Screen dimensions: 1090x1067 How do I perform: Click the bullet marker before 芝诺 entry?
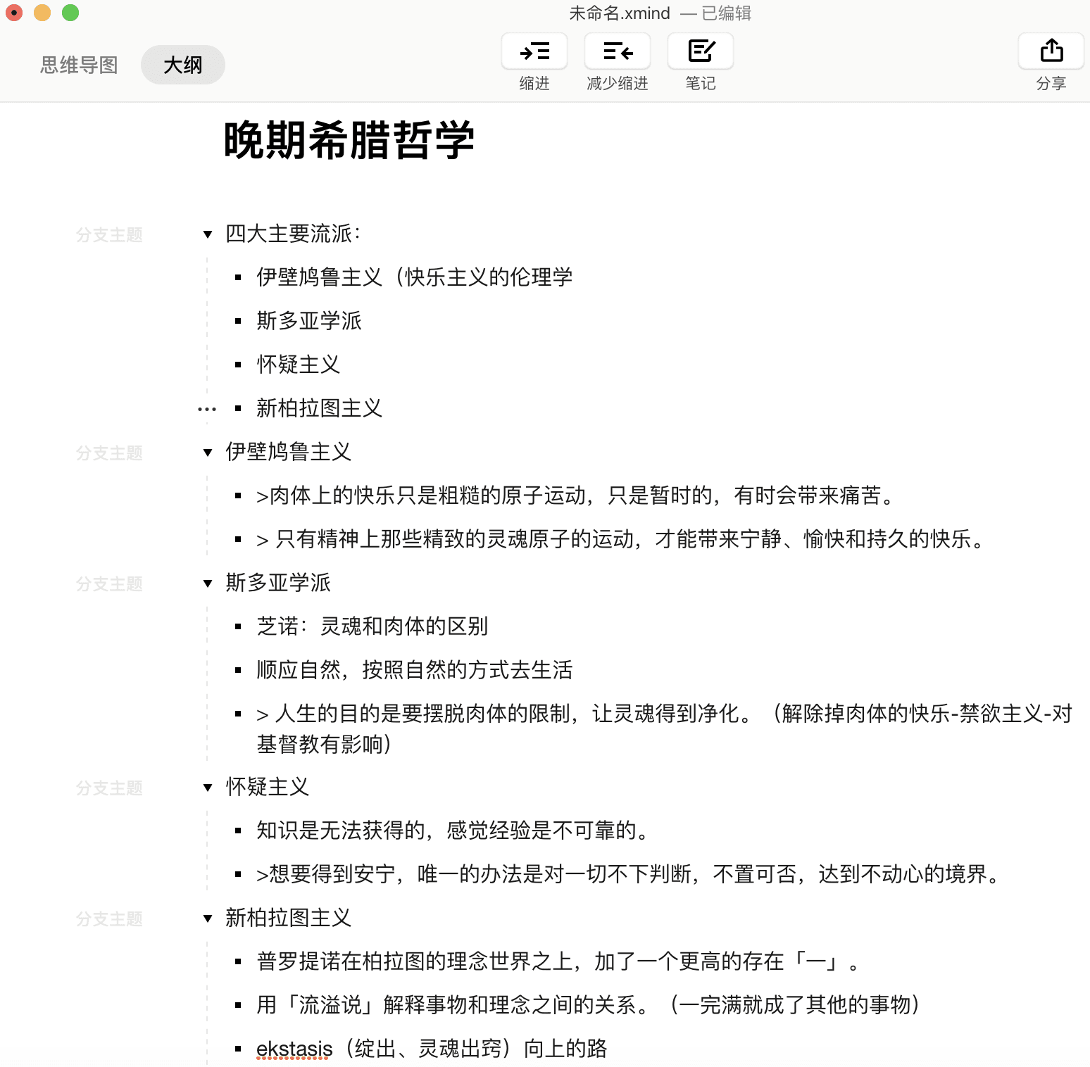[237, 626]
